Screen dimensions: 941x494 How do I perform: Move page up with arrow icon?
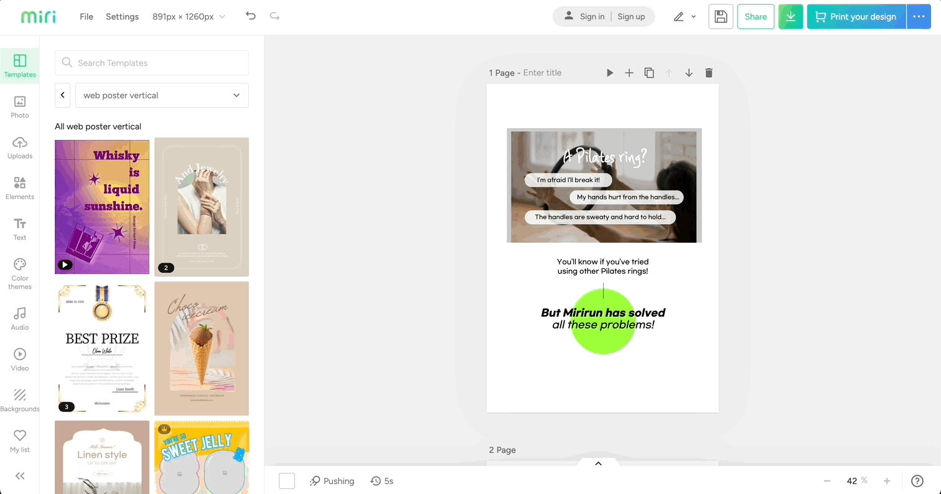669,73
